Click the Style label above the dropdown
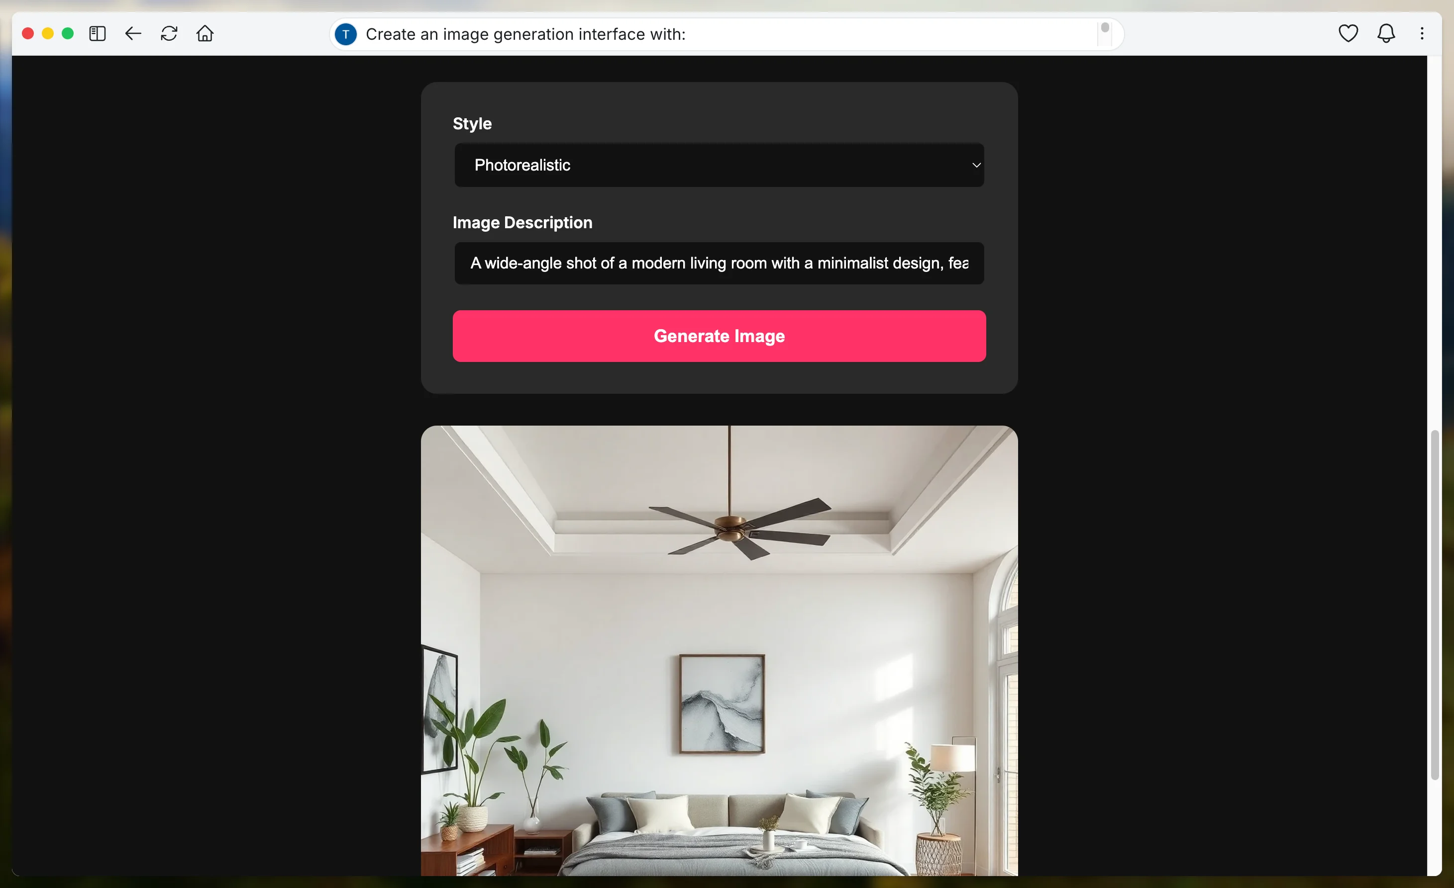This screenshot has width=1454, height=888. click(x=472, y=124)
